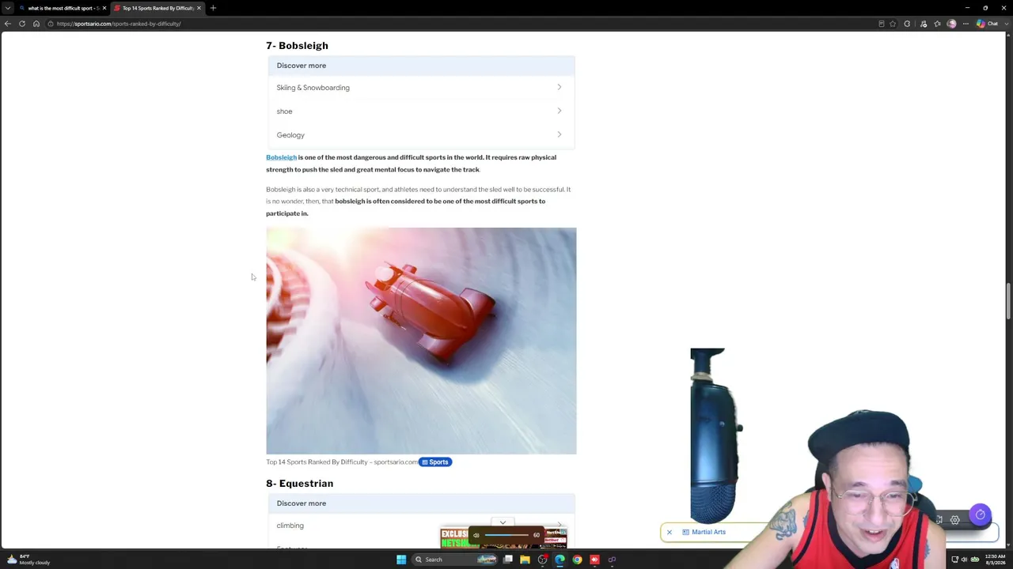
Task: Go back using the browser back arrow
Action: tap(8, 24)
